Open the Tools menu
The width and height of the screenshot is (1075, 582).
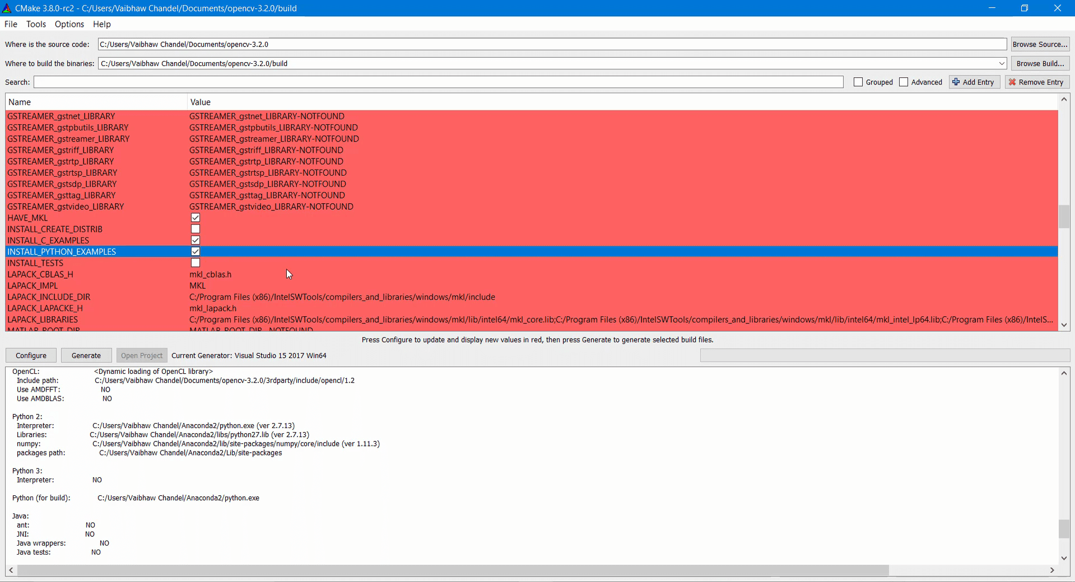[36, 24]
